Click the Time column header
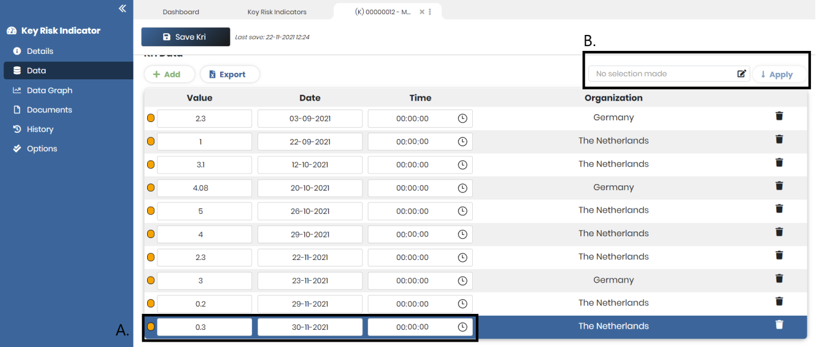Screen dimensions: 818x347 tap(420, 98)
